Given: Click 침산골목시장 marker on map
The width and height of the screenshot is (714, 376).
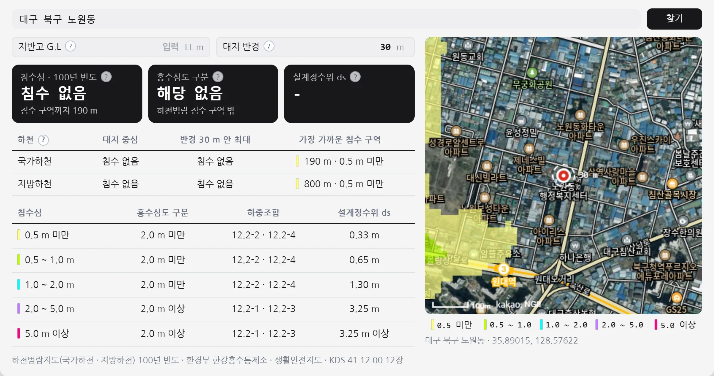Looking at the screenshot, I should 672,184.
